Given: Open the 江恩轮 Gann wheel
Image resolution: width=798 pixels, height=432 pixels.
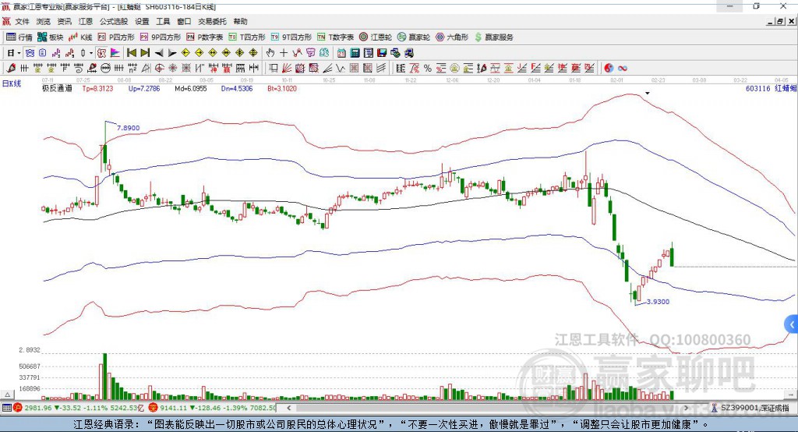Looking at the screenshot, I should [375, 37].
